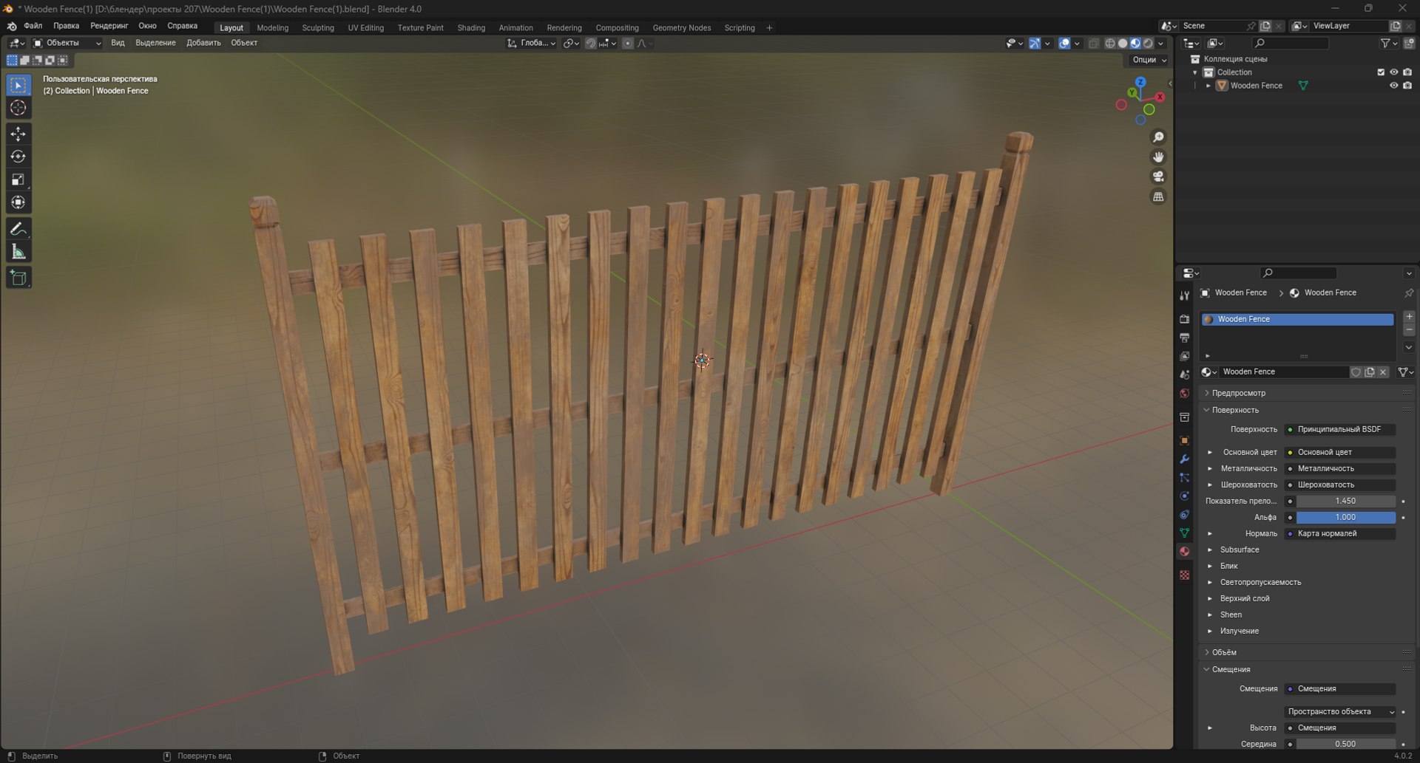Choose the Measure tool
1420x763 pixels.
(18, 252)
